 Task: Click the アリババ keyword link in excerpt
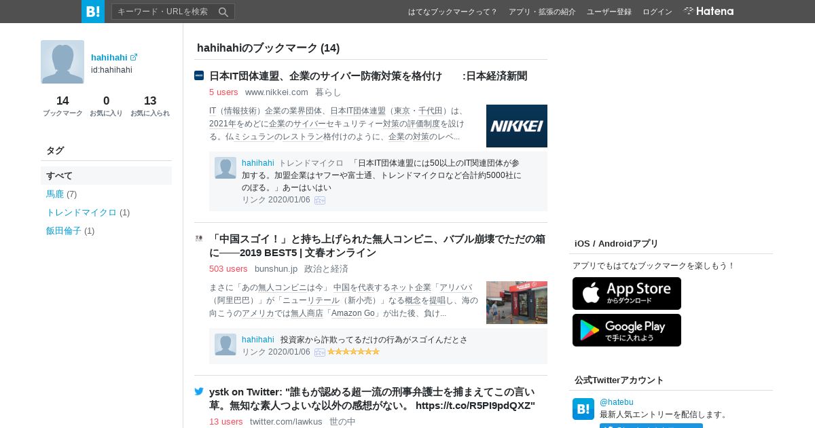click(x=454, y=287)
